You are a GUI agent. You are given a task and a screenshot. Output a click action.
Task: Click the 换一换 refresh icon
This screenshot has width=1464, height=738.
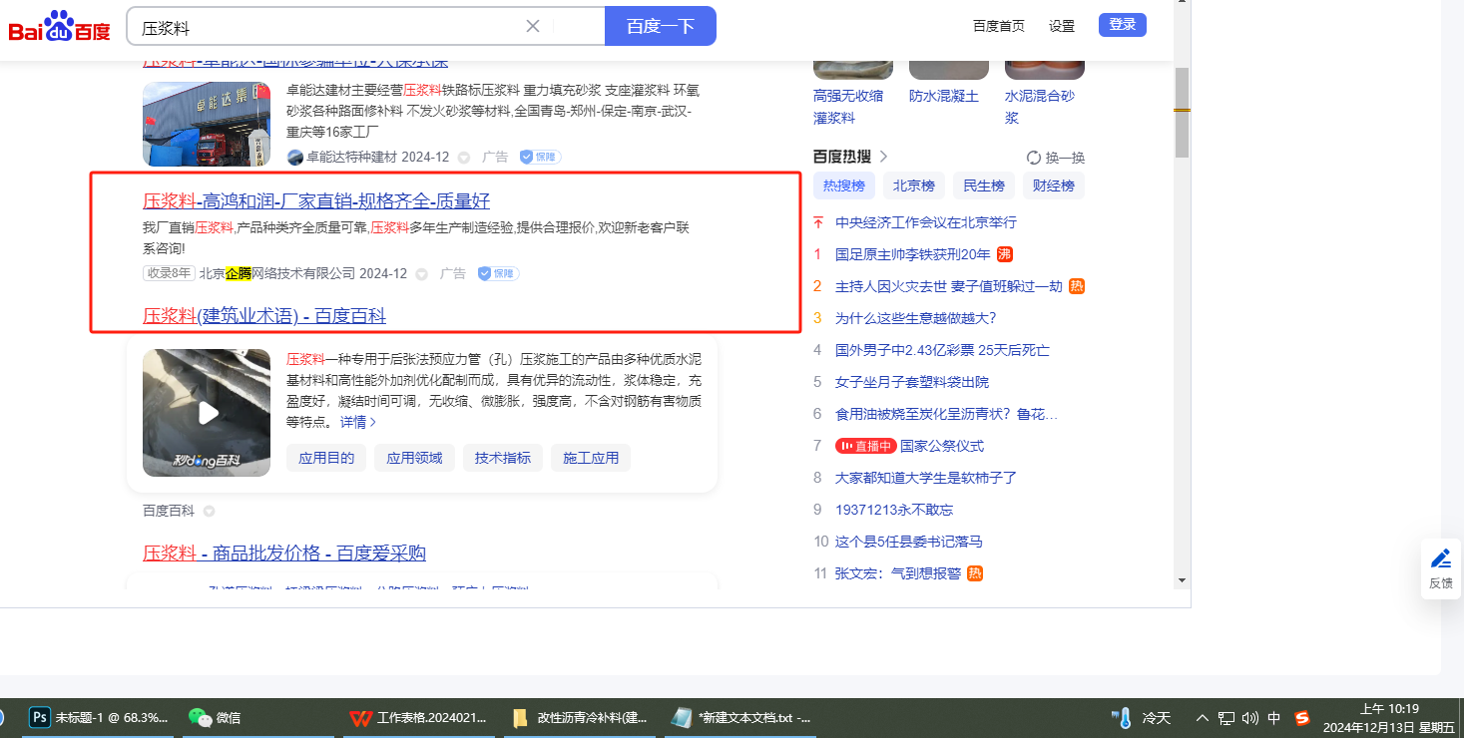tap(1034, 158)
